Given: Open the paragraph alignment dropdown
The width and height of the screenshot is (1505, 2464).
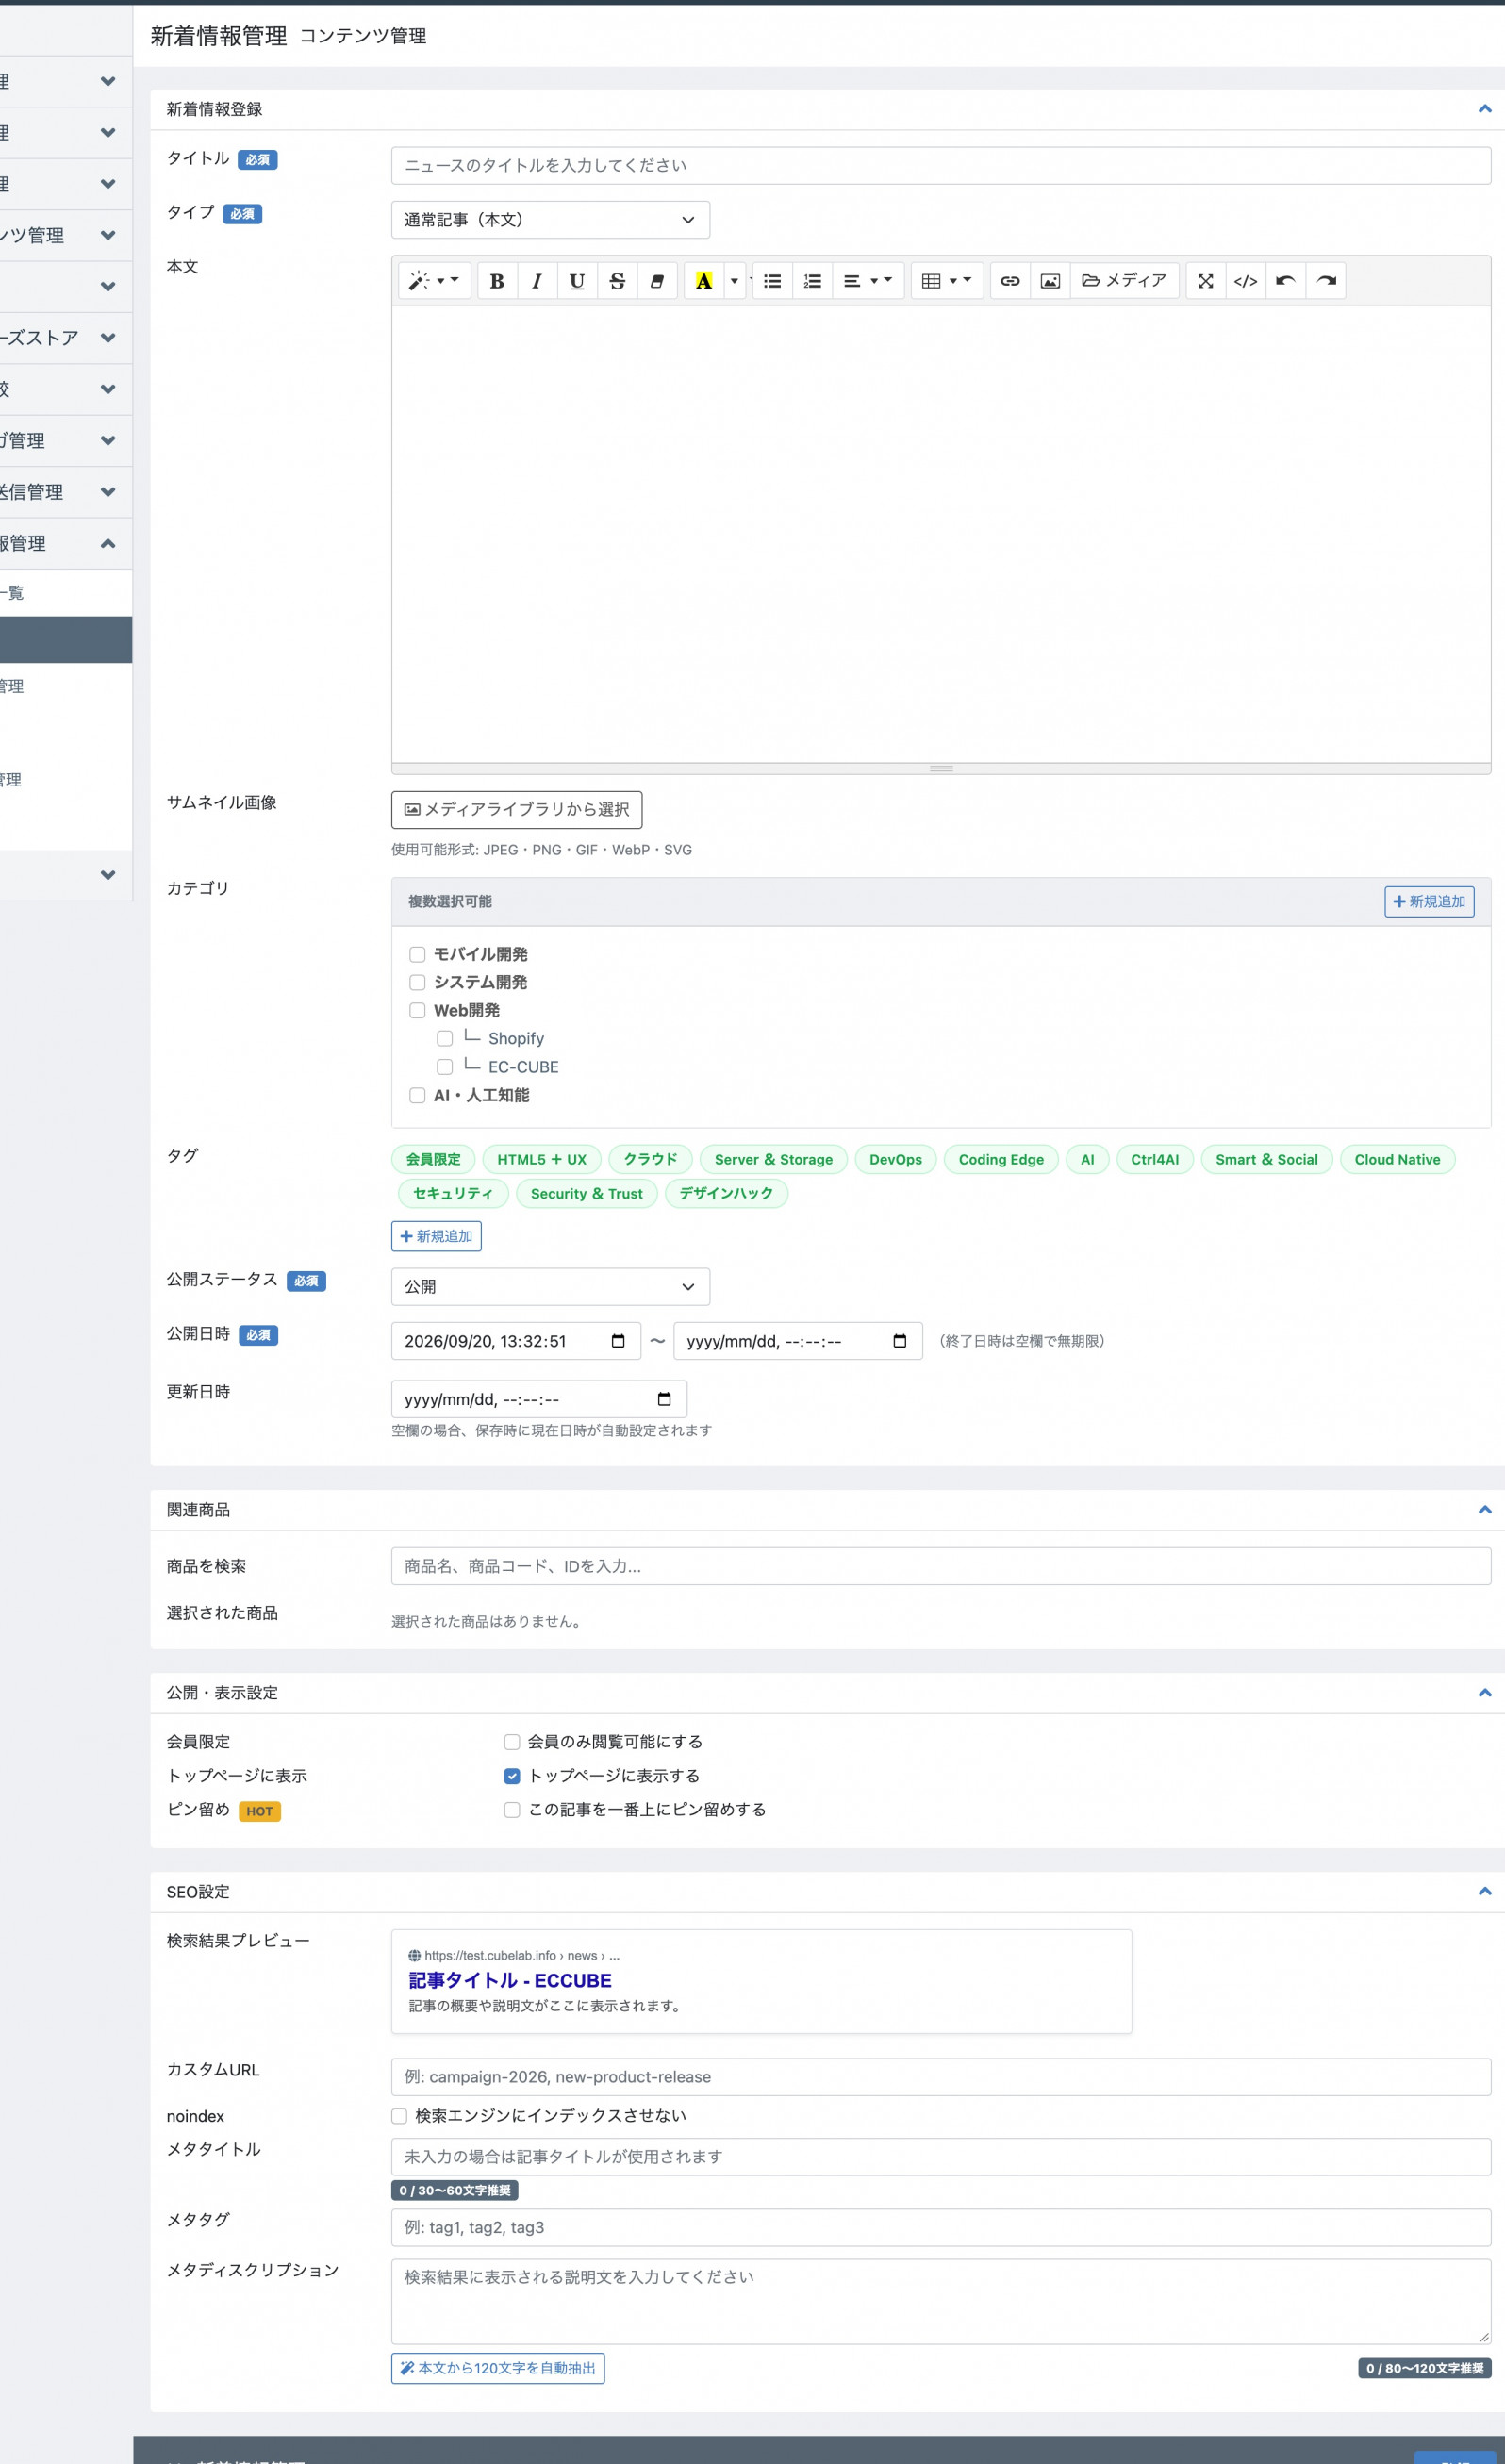Looking at the screenshot, I should pos(868,281).
